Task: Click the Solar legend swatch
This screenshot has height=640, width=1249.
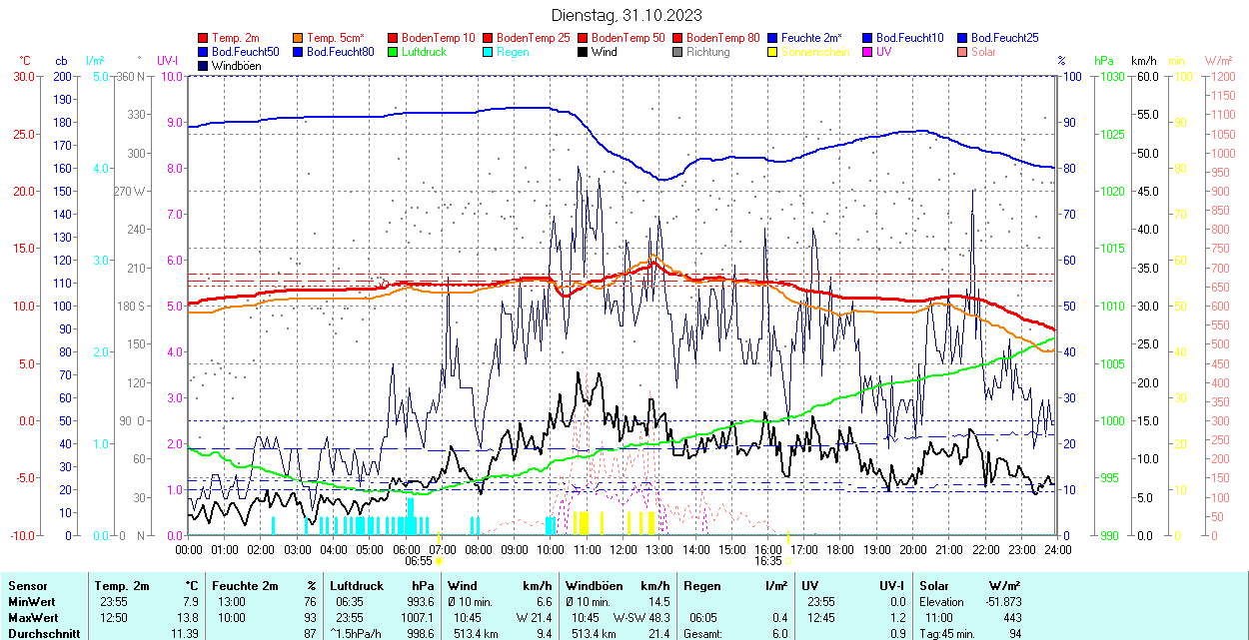Action: click(x=962, y=52)
